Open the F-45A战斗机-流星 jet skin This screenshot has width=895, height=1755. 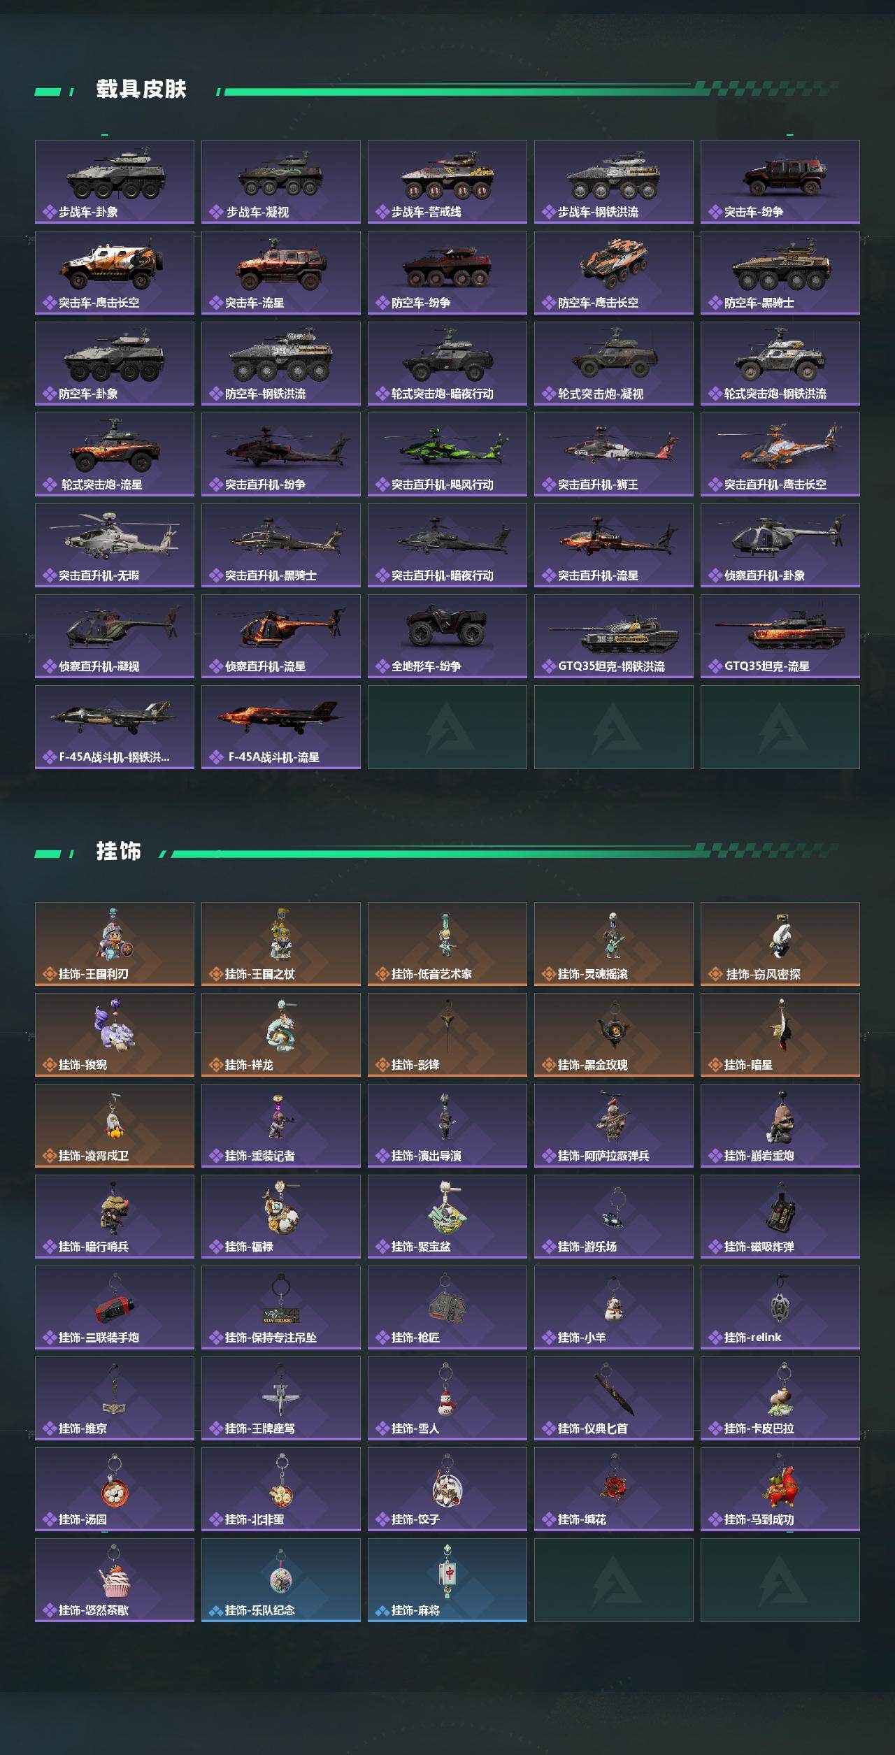(x=281, y=727)
